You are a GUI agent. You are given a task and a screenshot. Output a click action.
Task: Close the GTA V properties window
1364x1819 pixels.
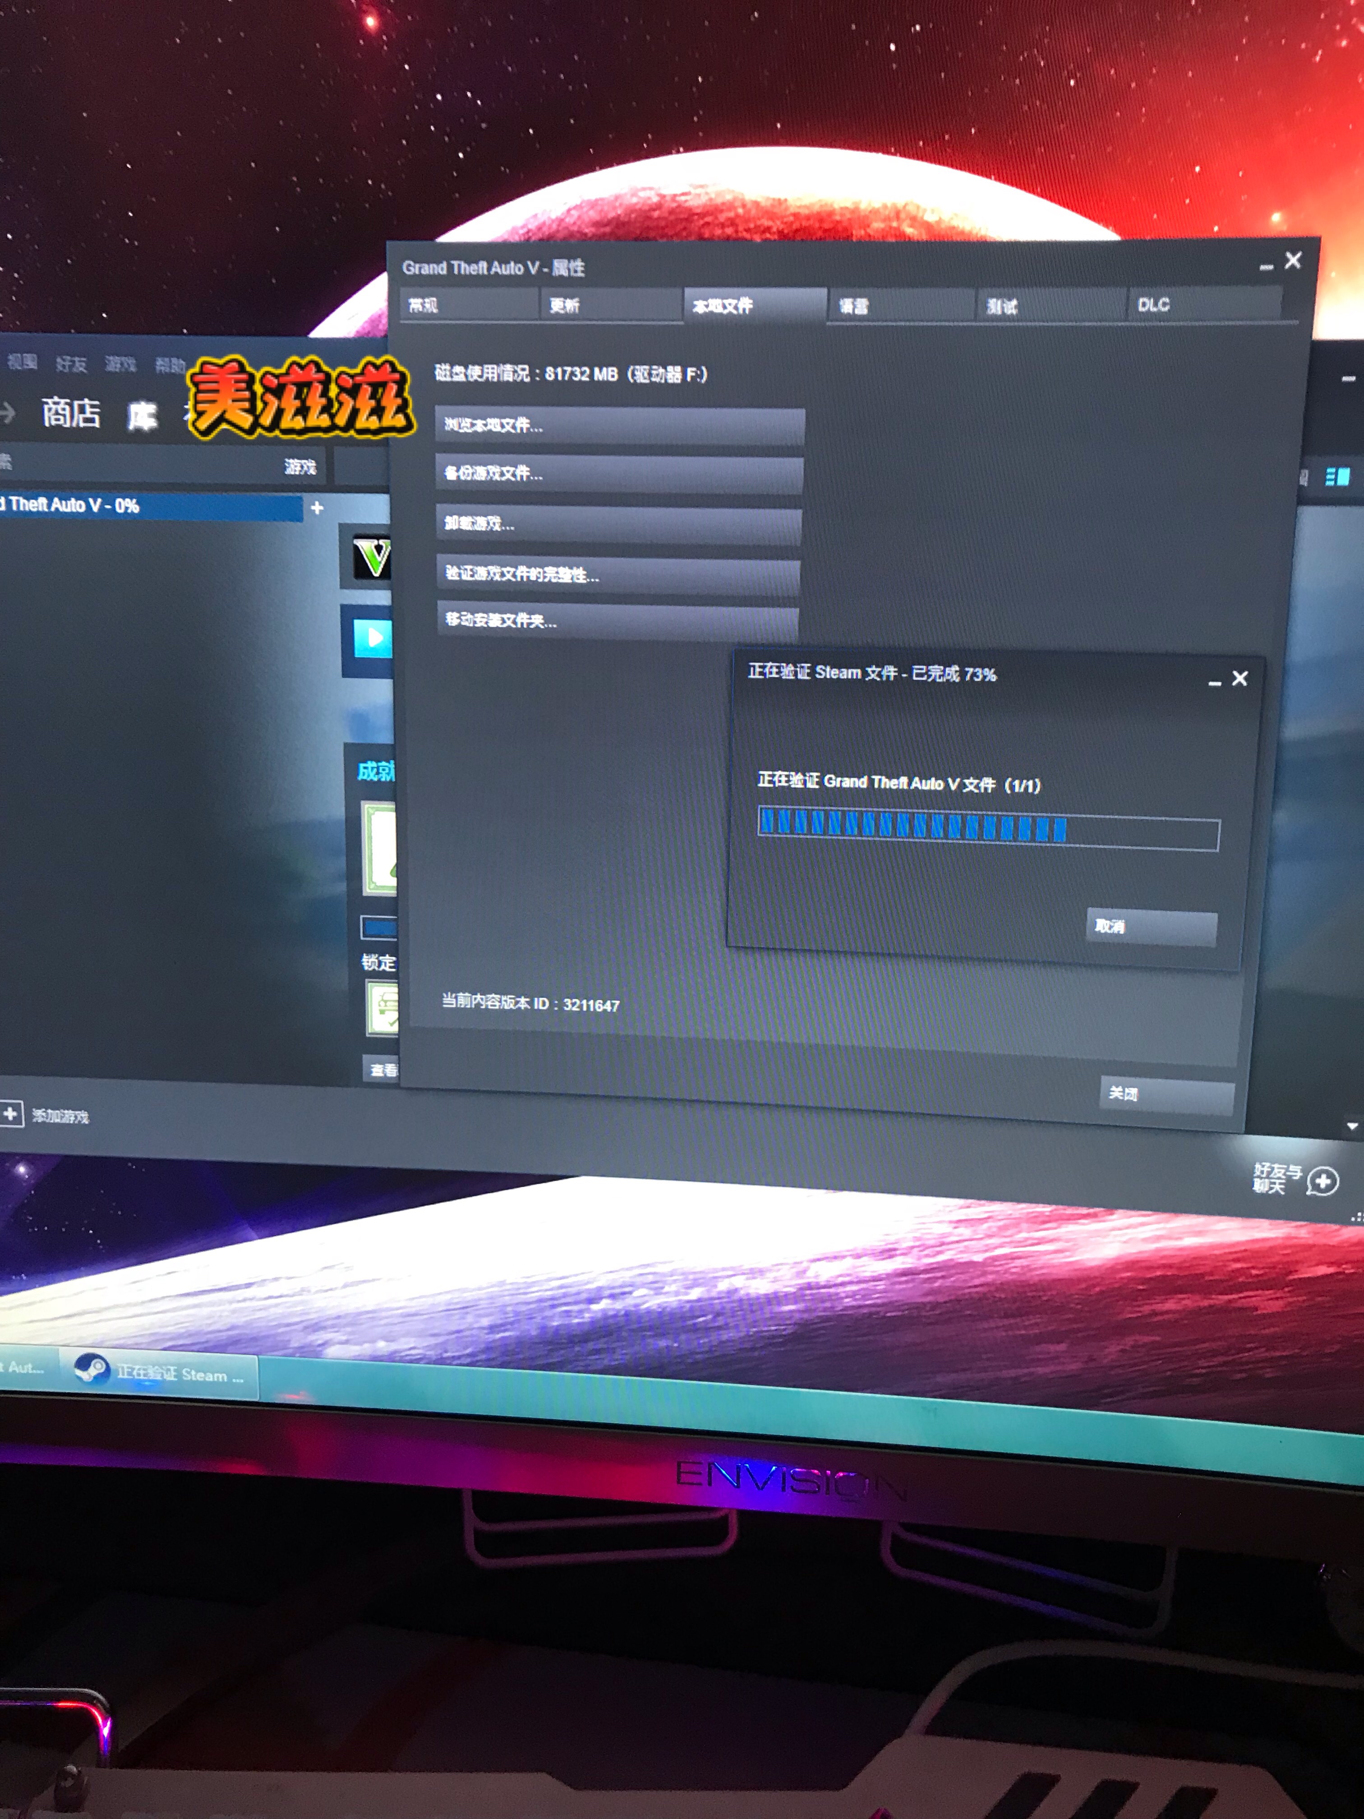coord(1292,260)
